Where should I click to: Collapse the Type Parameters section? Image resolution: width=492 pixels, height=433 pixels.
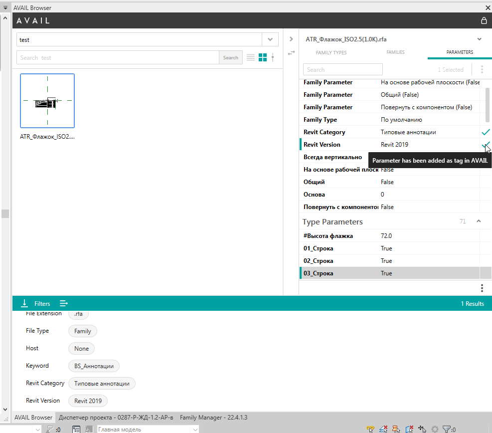479,221
